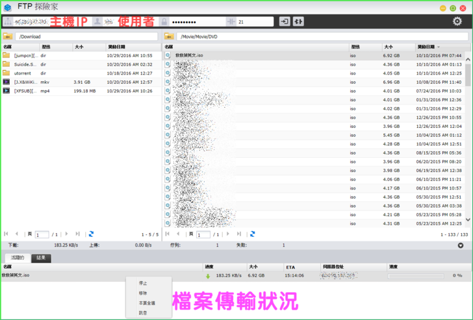Open the settings gear icon
Viewport: 473px width, 320px height.
point(457,21)
